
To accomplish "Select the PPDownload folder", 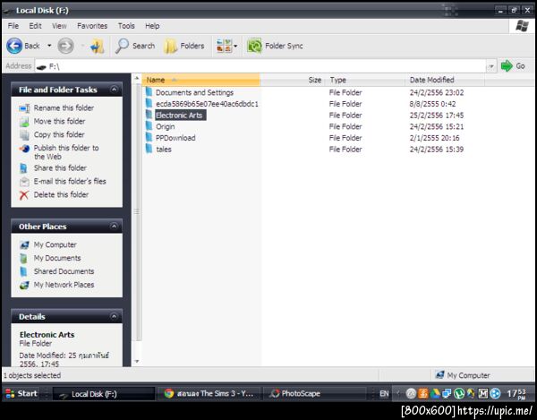I will [x=175, y=138].
